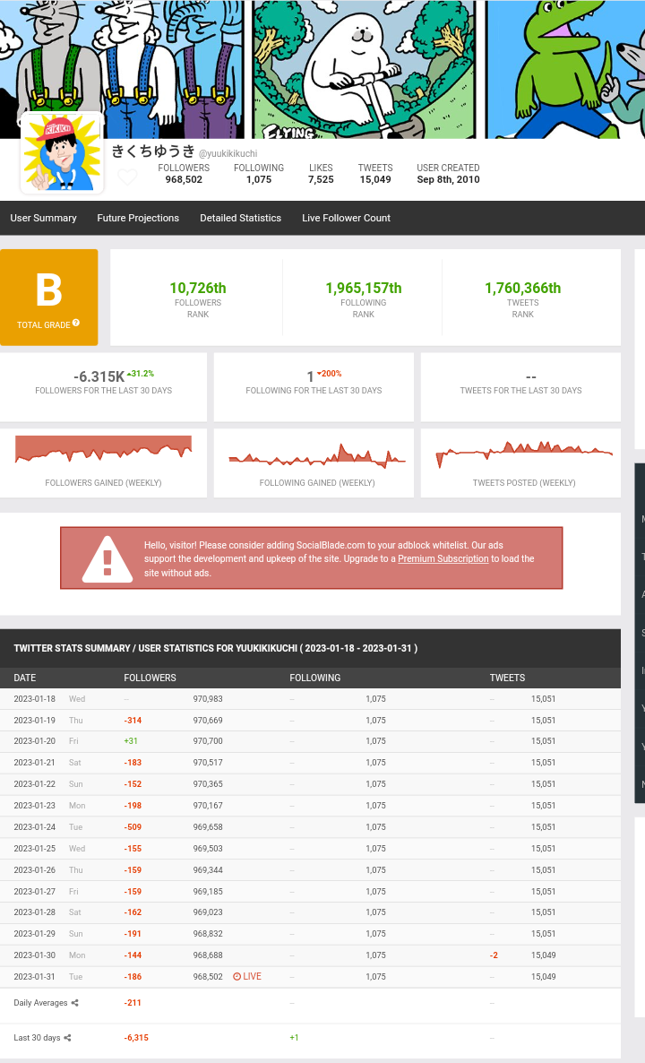Click the Twitter Stats Summary heading
645x1063 pixels.
pyautogui.click(x=216, y=648)
